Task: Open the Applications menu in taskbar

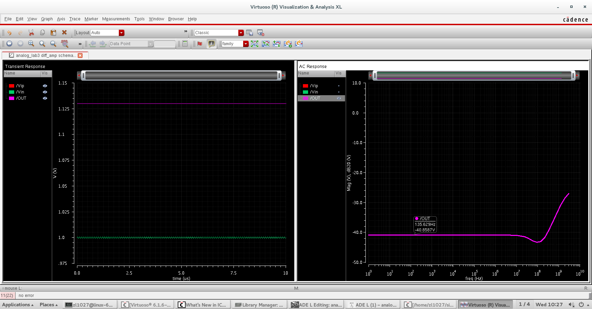Action: click(x=18, y=305)
